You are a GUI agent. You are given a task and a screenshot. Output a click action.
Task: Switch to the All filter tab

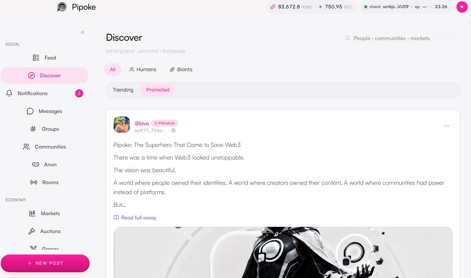tap(113, 70)
